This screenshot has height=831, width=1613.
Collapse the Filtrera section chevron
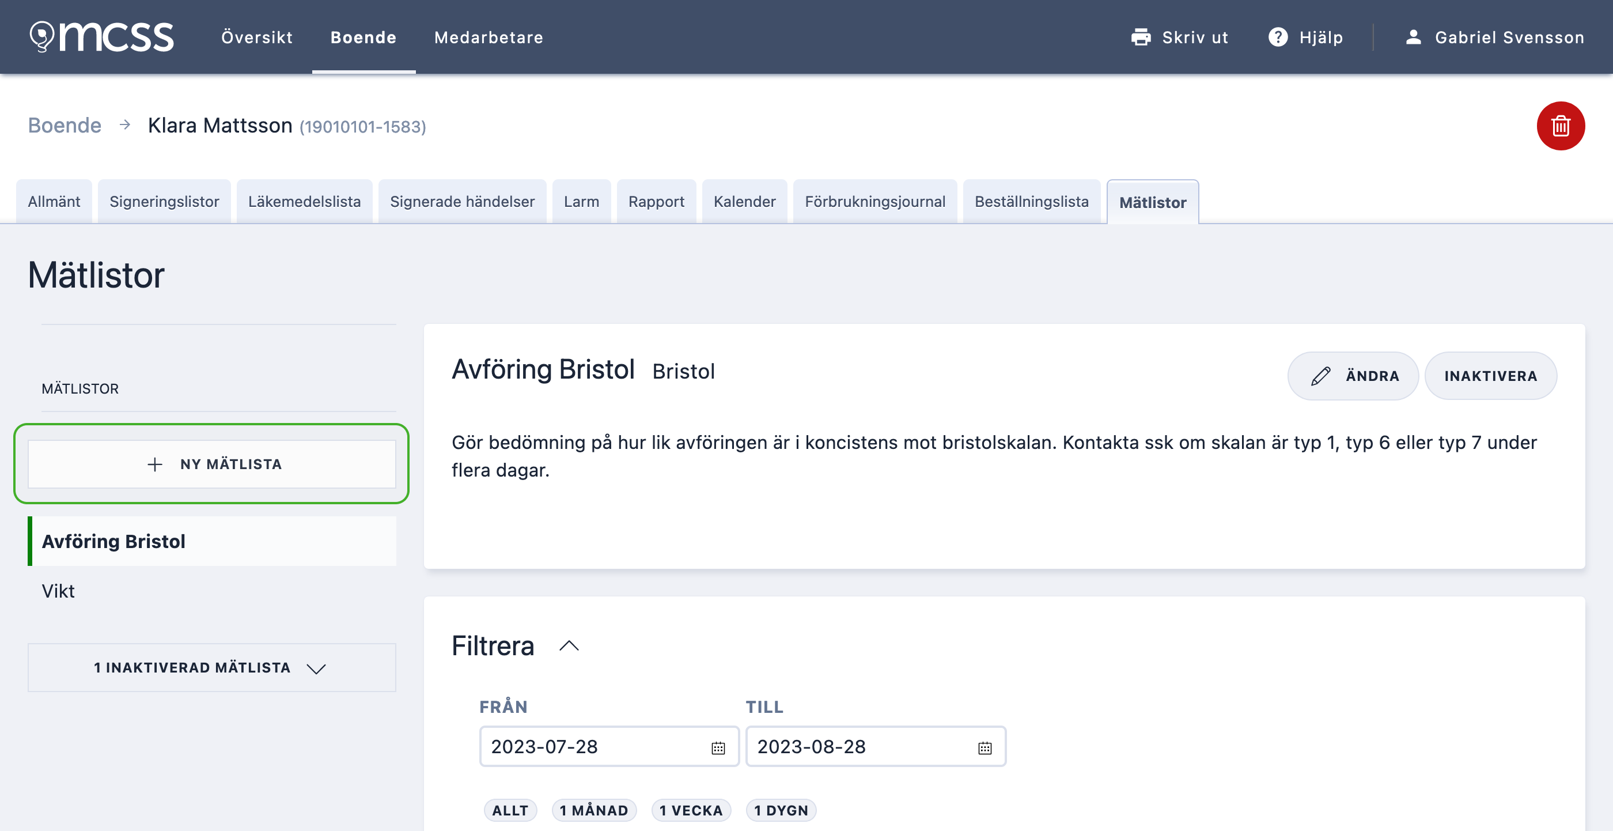(x=569, y=645)
